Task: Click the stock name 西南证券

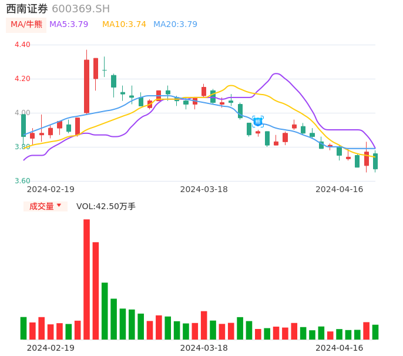Action: point(27,9)
